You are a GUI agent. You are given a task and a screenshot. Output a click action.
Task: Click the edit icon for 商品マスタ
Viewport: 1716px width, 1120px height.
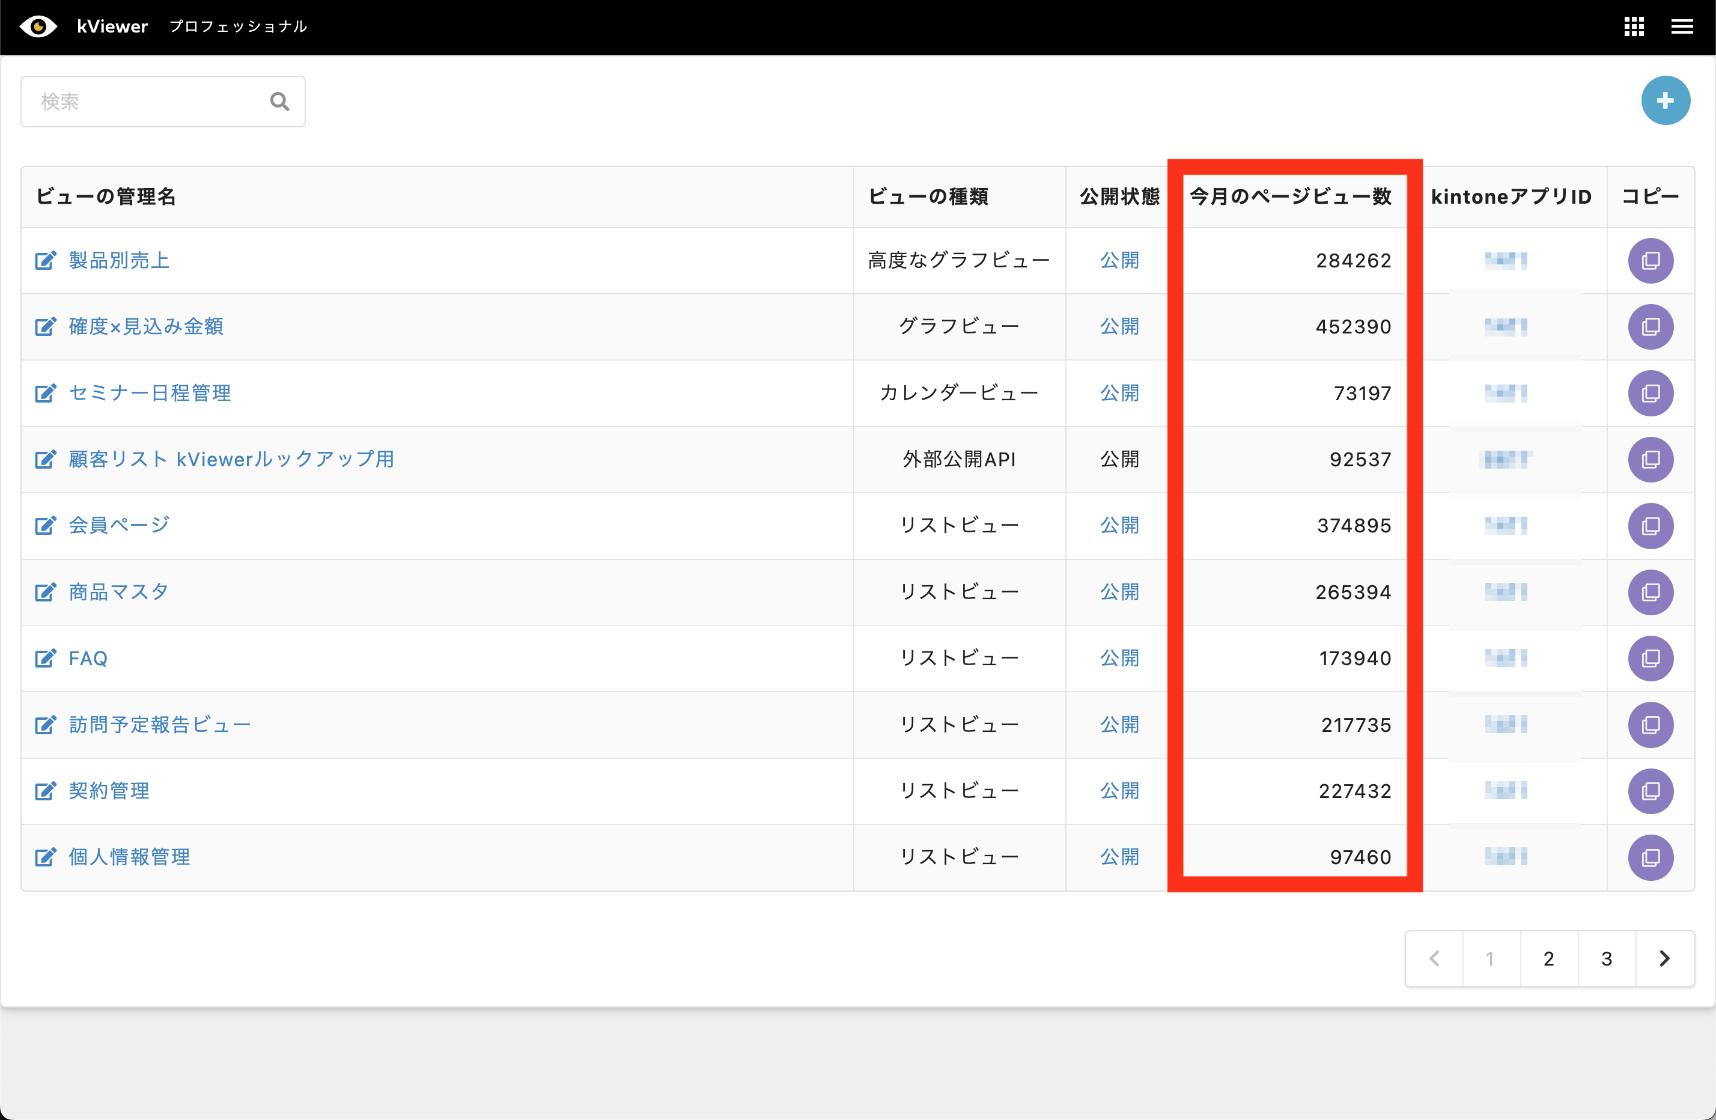pos(45,591)
